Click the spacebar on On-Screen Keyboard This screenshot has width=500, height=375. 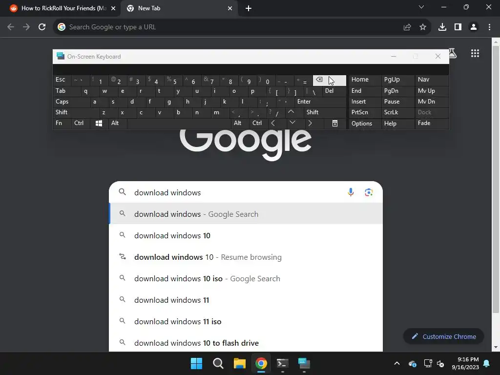click(x=179, y=123)
